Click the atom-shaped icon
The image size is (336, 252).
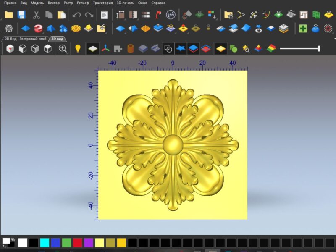click(x=9, y=28)
